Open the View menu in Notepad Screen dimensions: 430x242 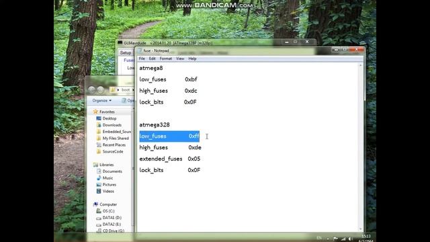(x=180, y=58)
